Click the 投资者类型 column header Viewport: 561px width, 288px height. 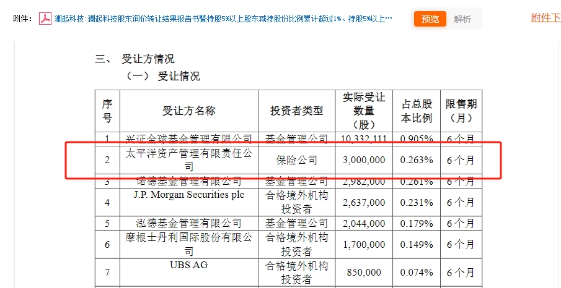pyautogui.click(x=296, y=111)
